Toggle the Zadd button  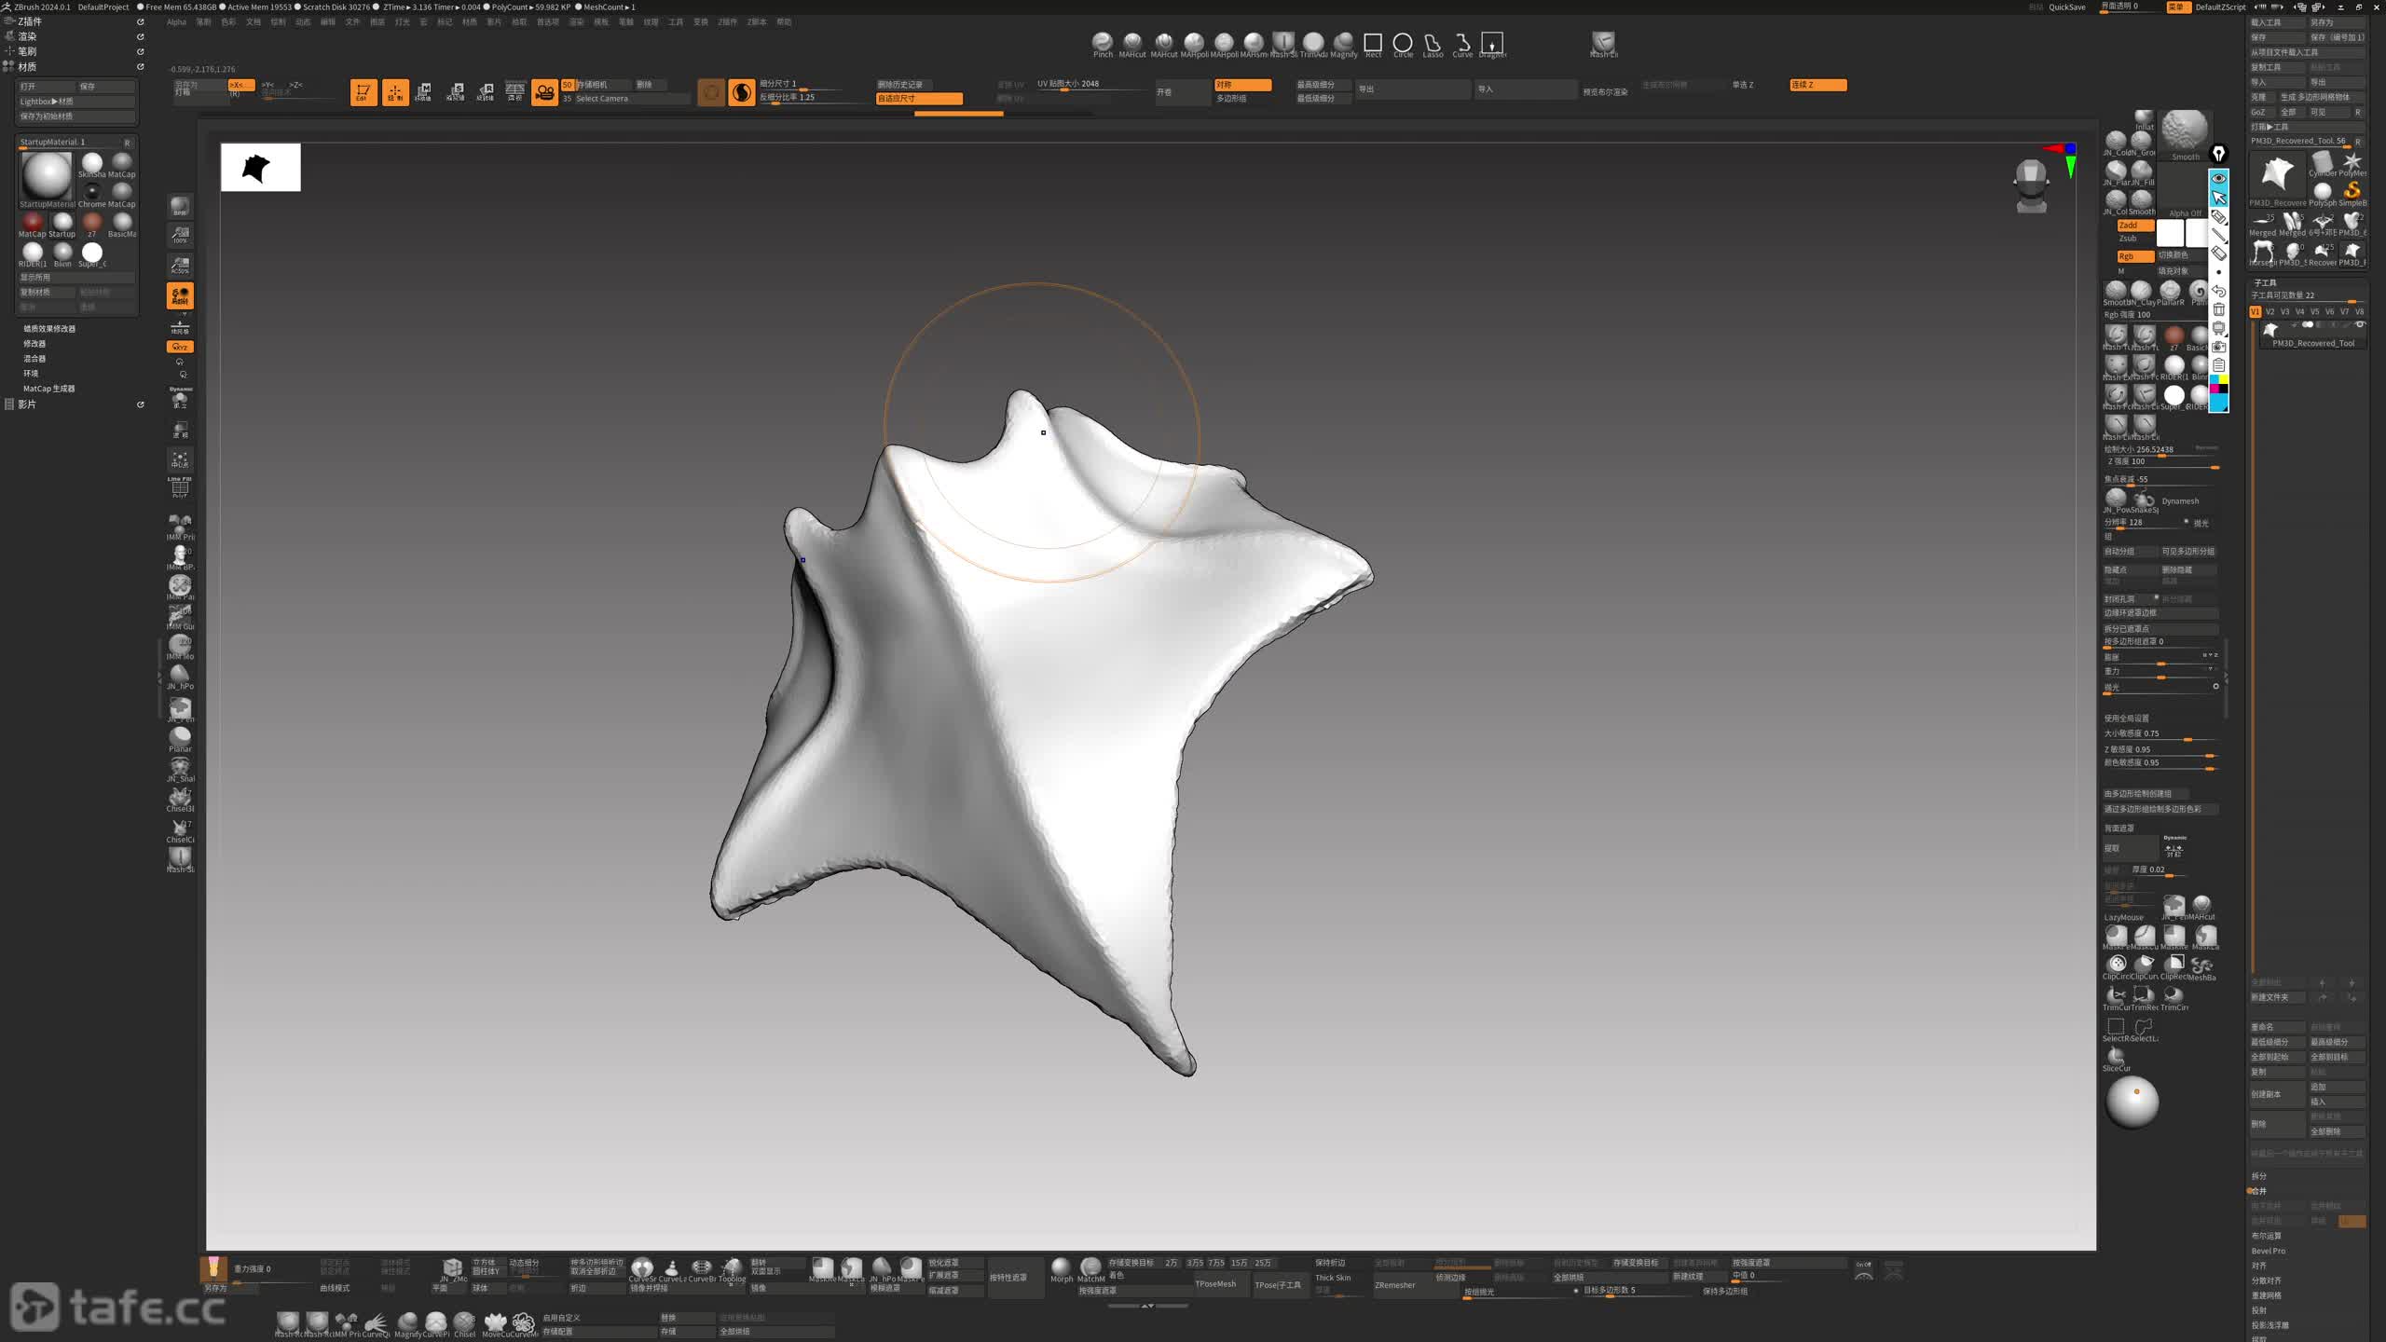click(x=2133, y=226)
